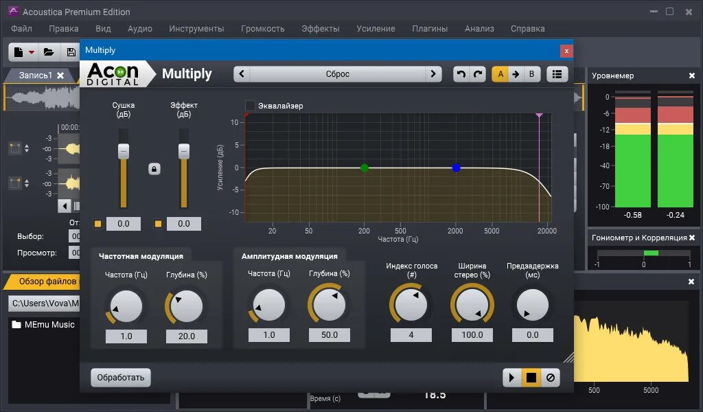
Task: Toggle the Эквалайзер checkbox
Action: click(x=250, y=106)
